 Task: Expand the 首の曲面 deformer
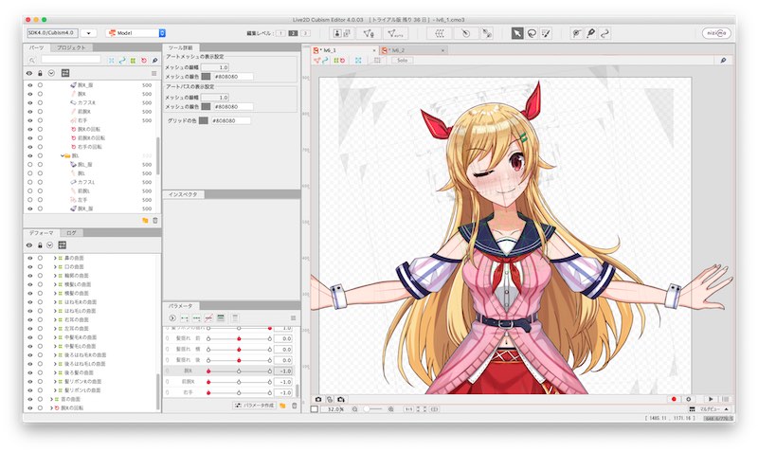click(51, 399)
